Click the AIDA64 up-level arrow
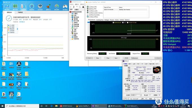The height and width of the screenshot is (108, 192). [77, 7]
